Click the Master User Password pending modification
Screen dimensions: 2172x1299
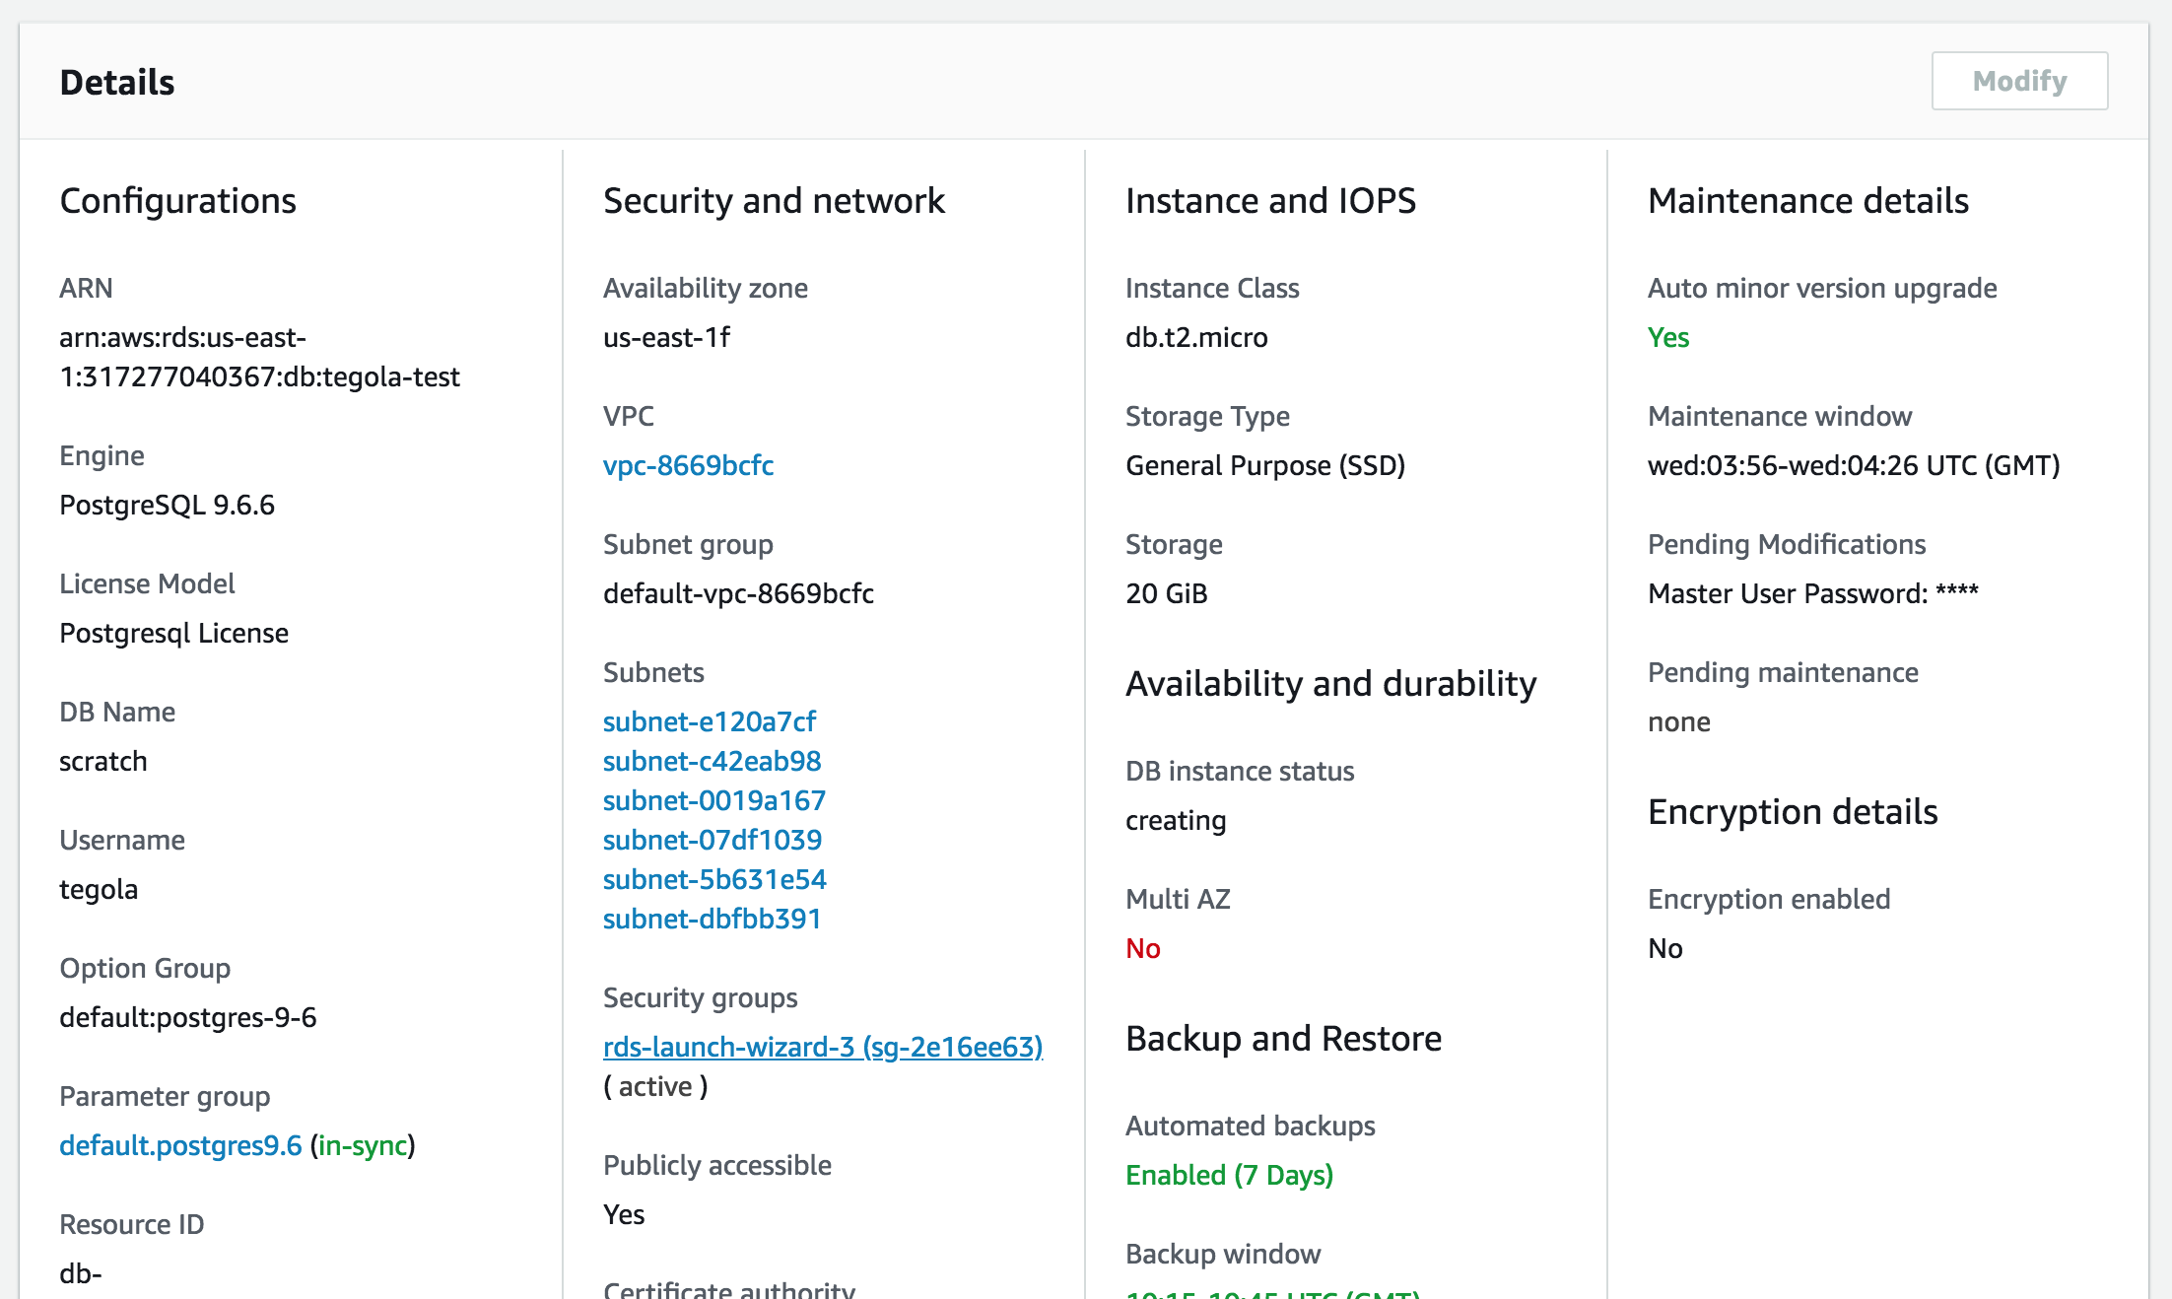click(1812, 593)
